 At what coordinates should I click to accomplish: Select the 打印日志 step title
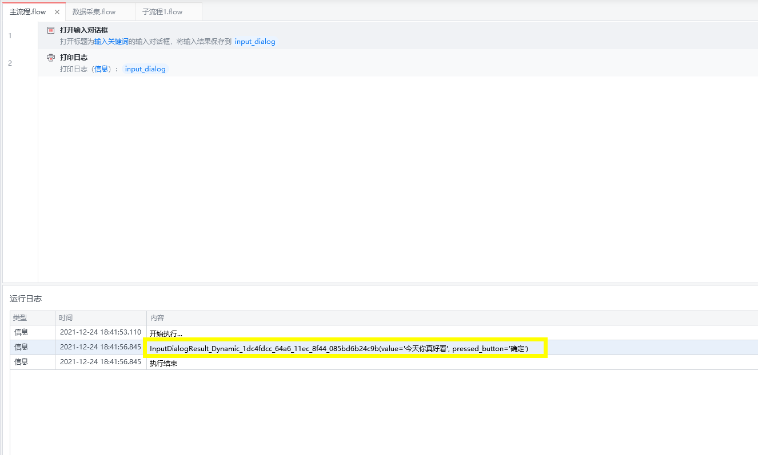(x=74, y=58)
